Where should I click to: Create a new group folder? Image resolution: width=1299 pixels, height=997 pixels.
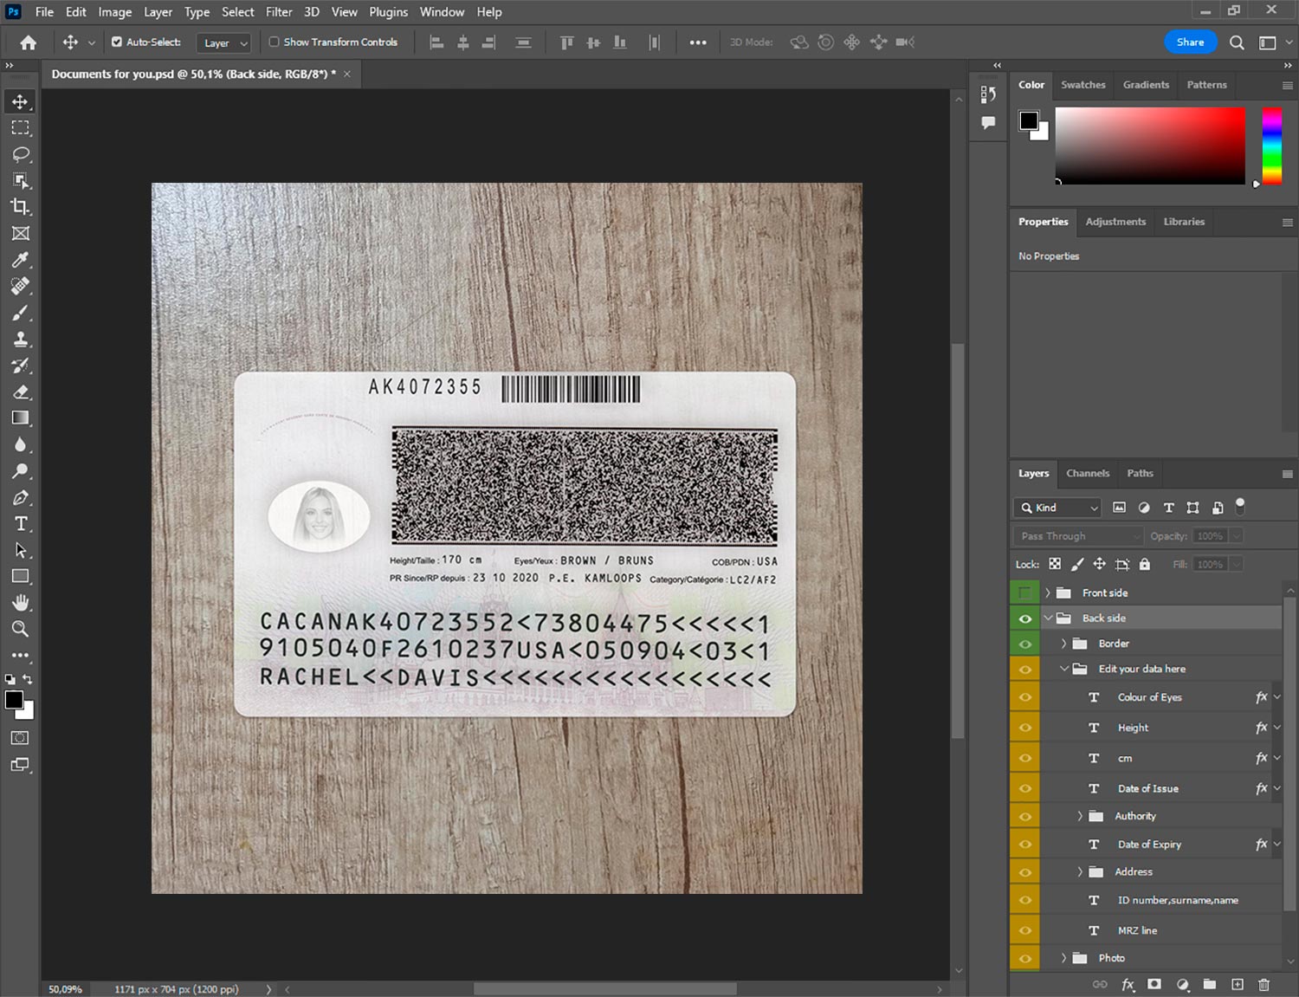[x=1210, y=984]
